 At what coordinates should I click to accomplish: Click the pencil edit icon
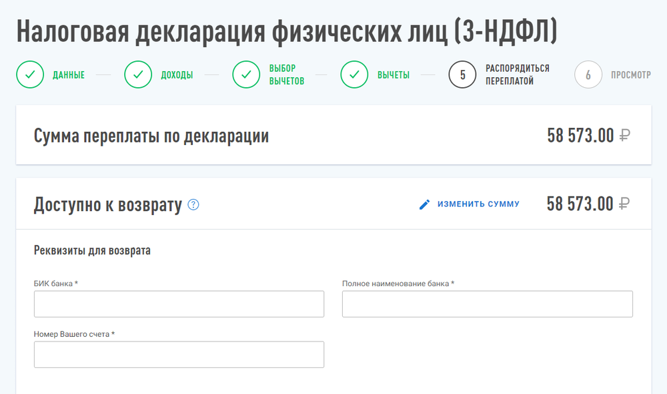click(x=424, y=204)
